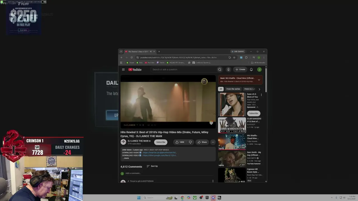Open options for the Suno v5.5 ad
This screenshot has width=358, height=201.
[261, 95]
